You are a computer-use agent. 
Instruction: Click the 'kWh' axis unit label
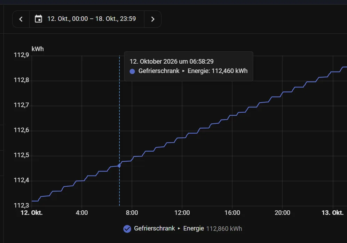(38, 49)
